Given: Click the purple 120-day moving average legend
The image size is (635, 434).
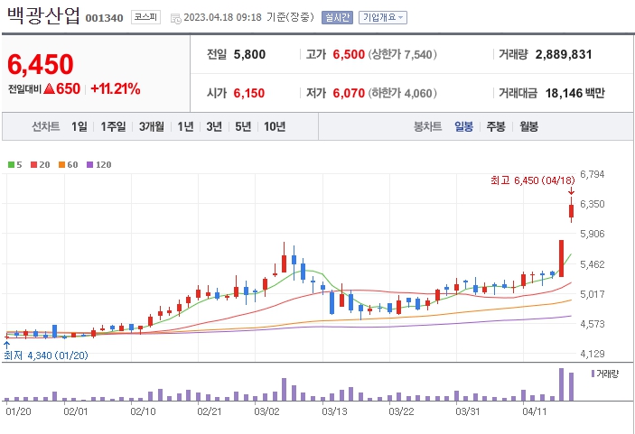Looking at the screenshot, I should 98,164.
